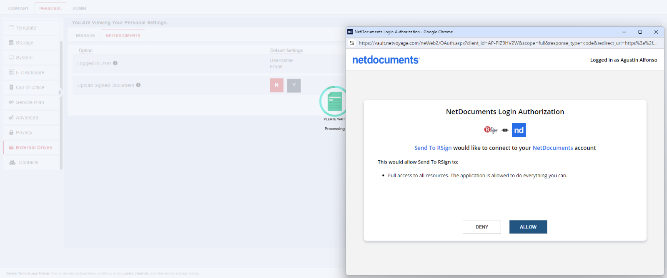The image size is (667, 278).
Task: Click the 'Option' column header
Action: [86, 50]
